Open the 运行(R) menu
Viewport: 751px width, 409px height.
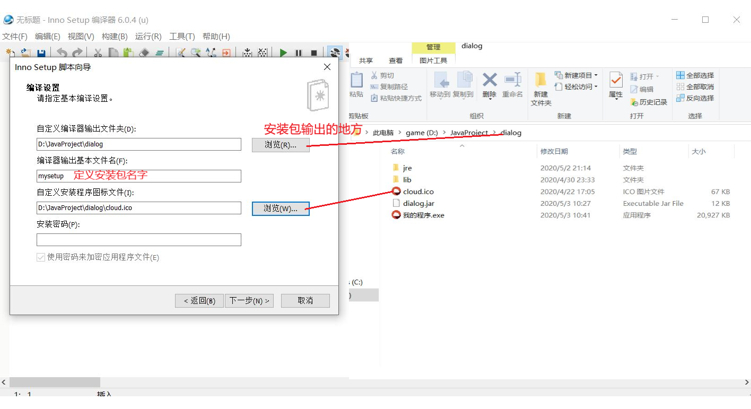pos(148,37)
